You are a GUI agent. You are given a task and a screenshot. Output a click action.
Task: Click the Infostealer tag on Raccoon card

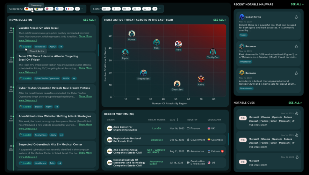pyautogui.click(x=246, y=62)
